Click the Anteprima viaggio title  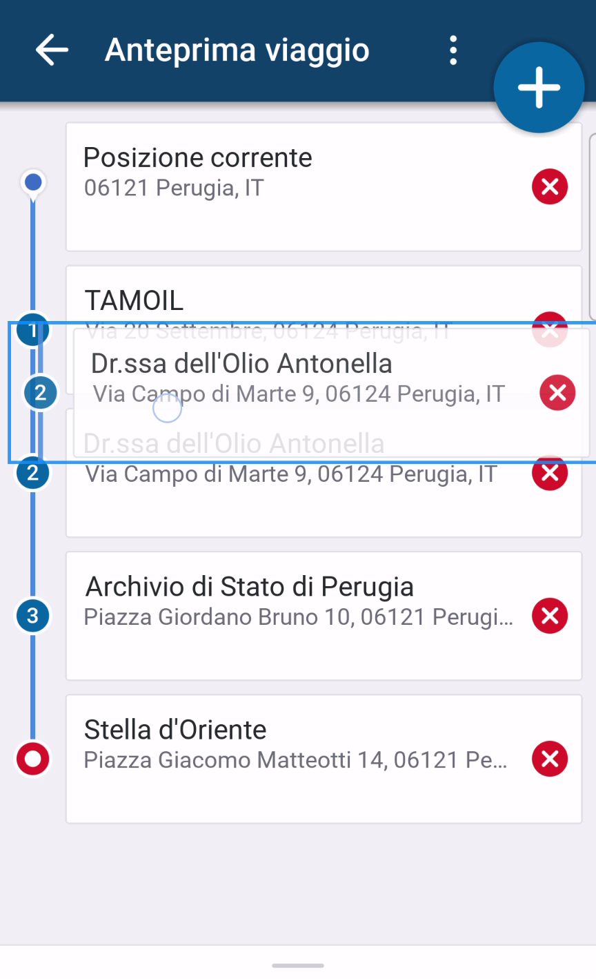[x=237, y=50]
